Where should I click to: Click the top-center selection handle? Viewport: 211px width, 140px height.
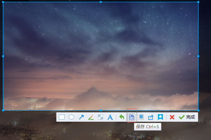click(100, 2)
